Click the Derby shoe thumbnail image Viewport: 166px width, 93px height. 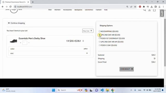[13, 41]
